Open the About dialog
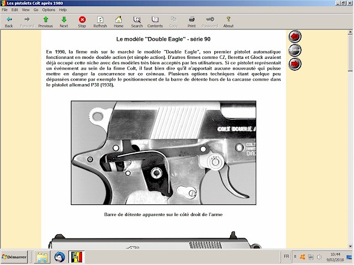 228,22
